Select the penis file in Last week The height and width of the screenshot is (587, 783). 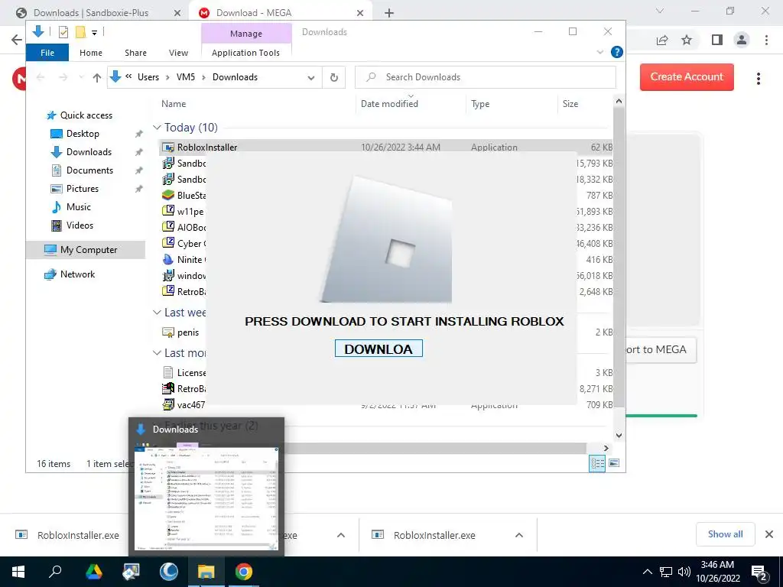pos(188,332)
